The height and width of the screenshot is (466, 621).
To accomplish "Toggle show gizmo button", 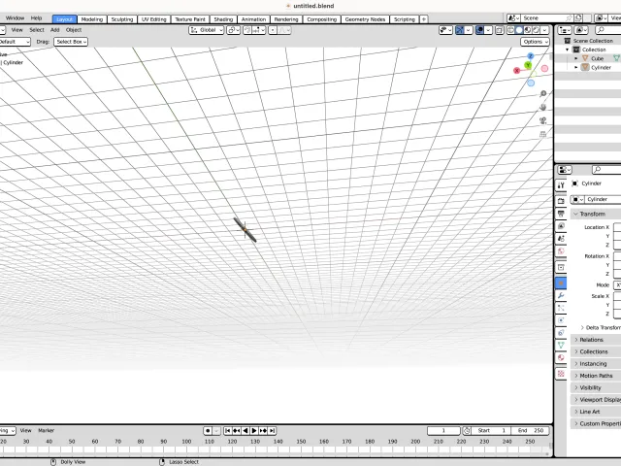I will (460, 30).
